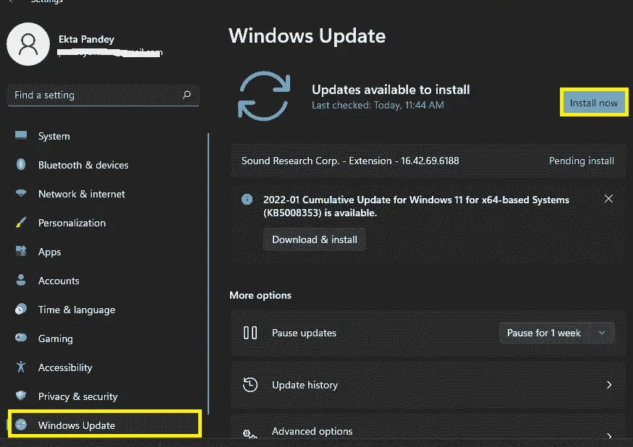
Task: Open Update history via its chevron
Action: [x=609, y=385]
